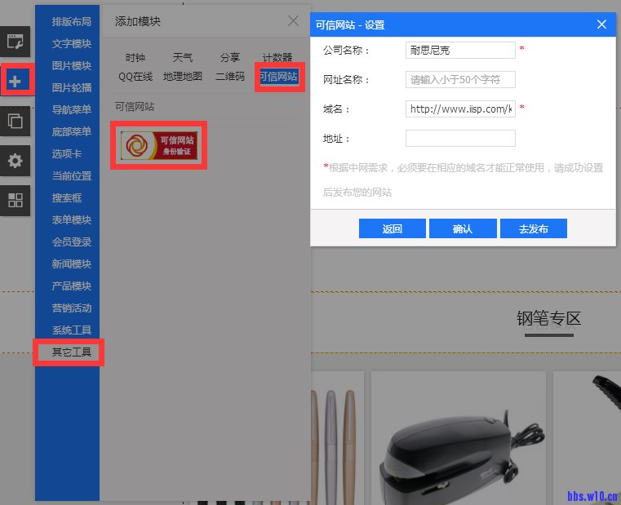Image resolution: width=621 pixels, height=505 pixels.
Task: Select the 二维码 tool tab
Action: click(229, 77)
